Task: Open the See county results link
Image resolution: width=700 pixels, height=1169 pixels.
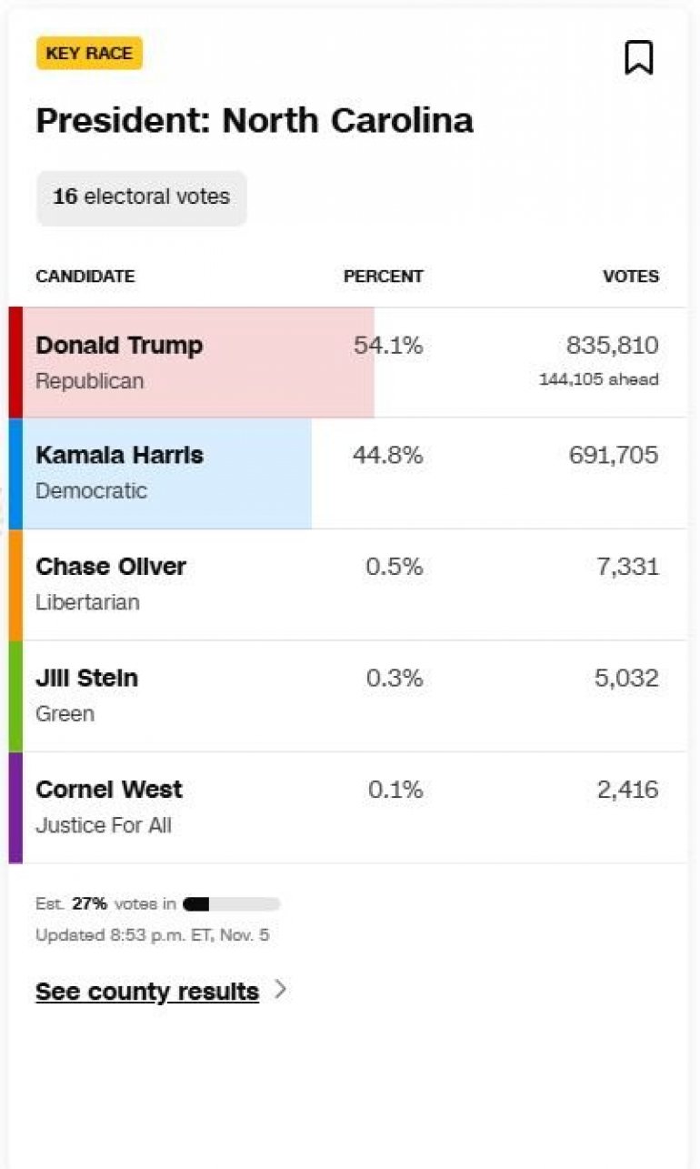Action: (147, 991)
